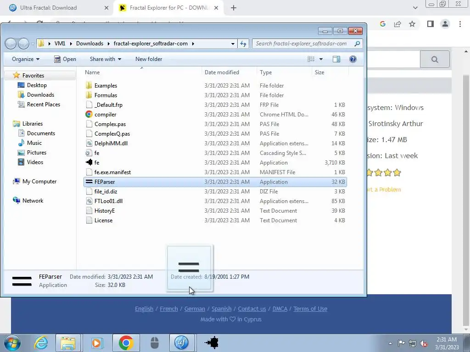Select the FTLoo01.dll file icon
This screenshot has width=470, height=352.
[89, 201]
